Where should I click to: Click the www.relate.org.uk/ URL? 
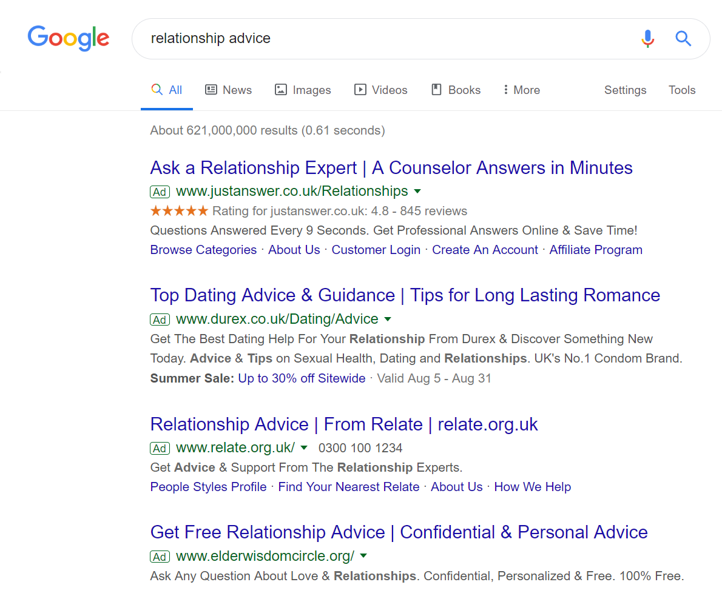(x=235, y=447)
